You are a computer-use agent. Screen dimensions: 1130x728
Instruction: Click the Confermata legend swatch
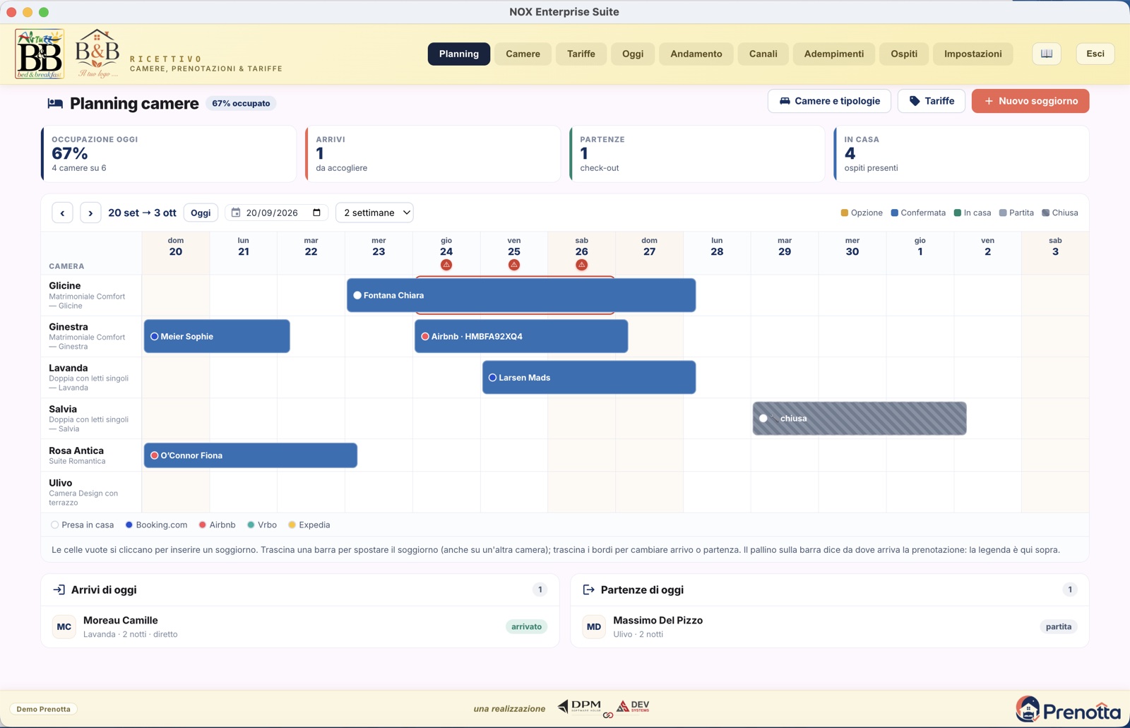coord(895,213)
